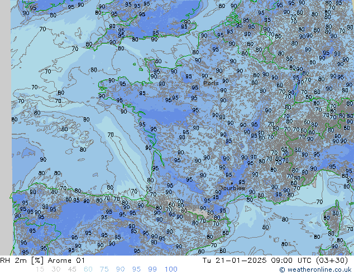This screenshot has height=274, width=354.
Task: Click legend value 30 in color scale
Action: click(56, 270)
